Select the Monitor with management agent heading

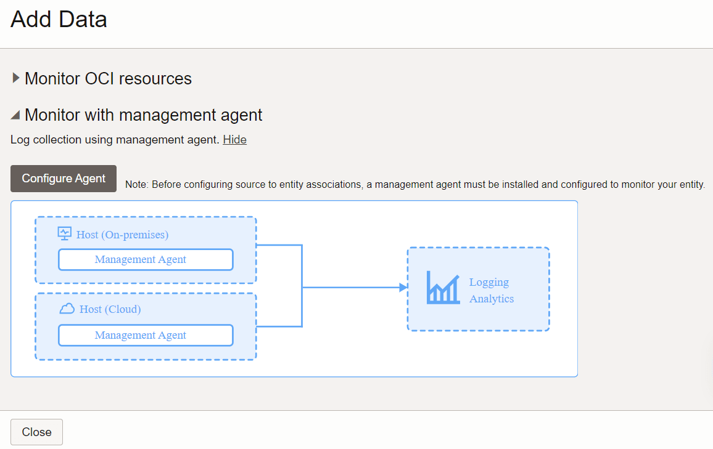143,115
